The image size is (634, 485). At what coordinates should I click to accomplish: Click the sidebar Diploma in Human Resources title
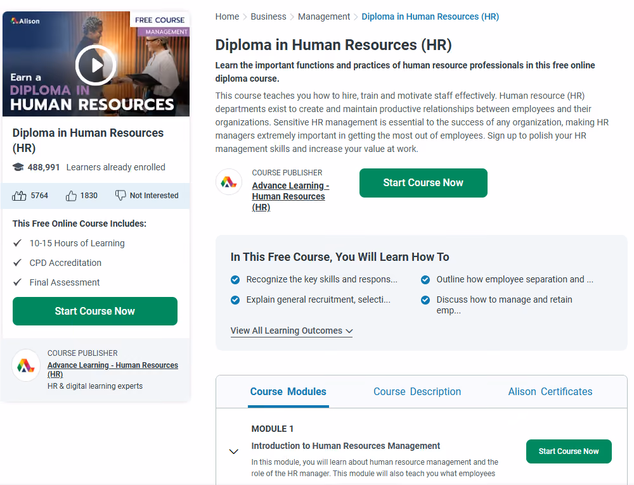pos(88,140)
